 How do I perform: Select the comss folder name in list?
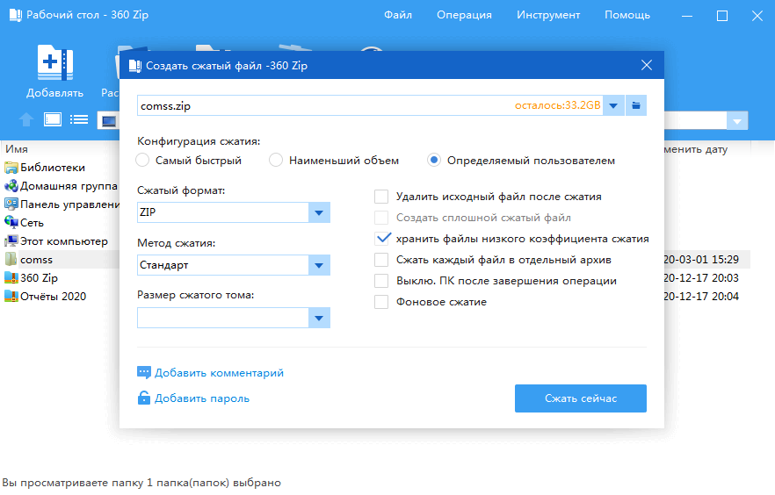pos(36,260)
